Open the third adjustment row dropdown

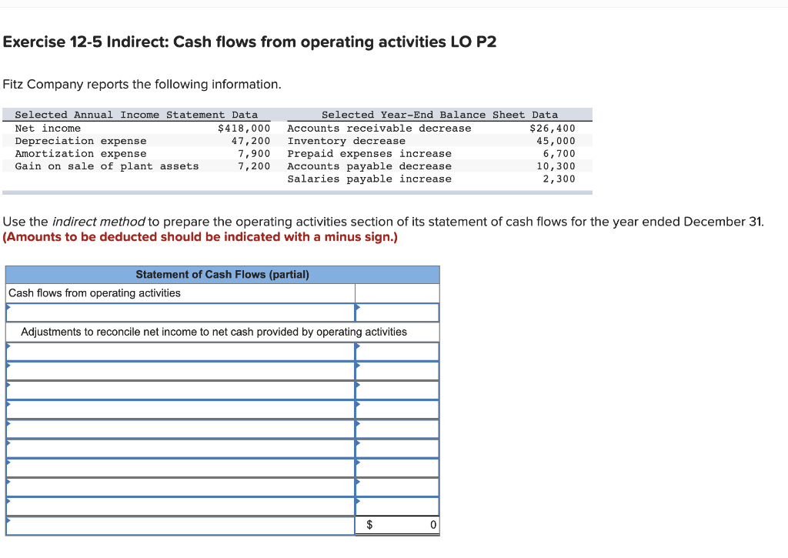tap(177, 389)
